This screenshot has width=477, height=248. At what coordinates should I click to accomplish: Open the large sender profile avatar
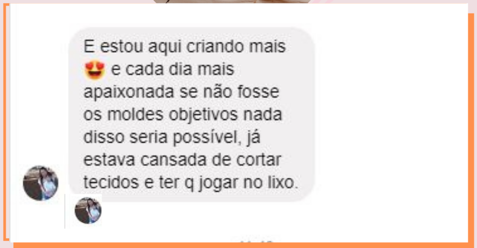click(x=40, y=183)
